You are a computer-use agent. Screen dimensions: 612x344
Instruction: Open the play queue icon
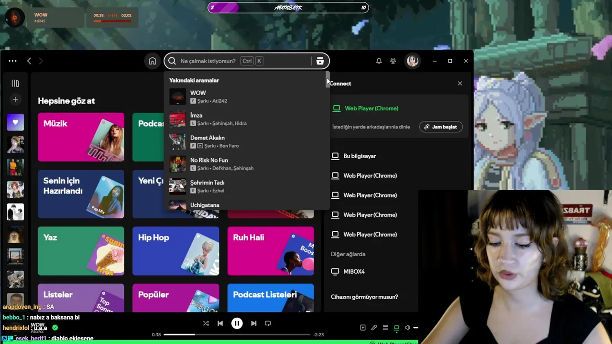(385, 327)
